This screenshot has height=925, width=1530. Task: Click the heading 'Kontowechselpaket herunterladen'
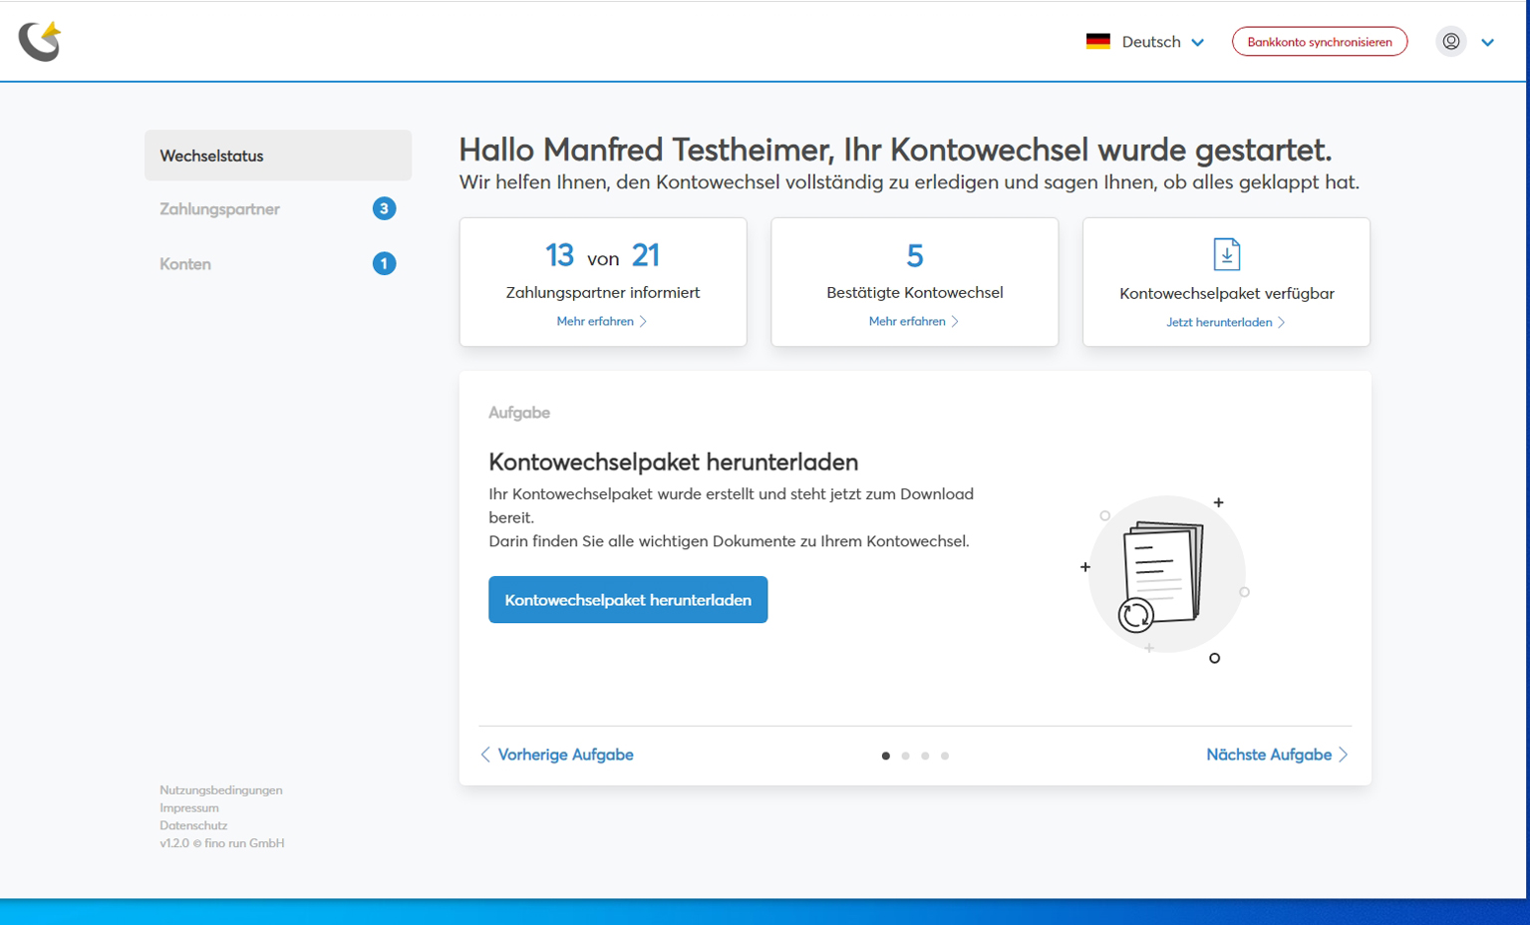pyautogui.click(x=674, y=462)
